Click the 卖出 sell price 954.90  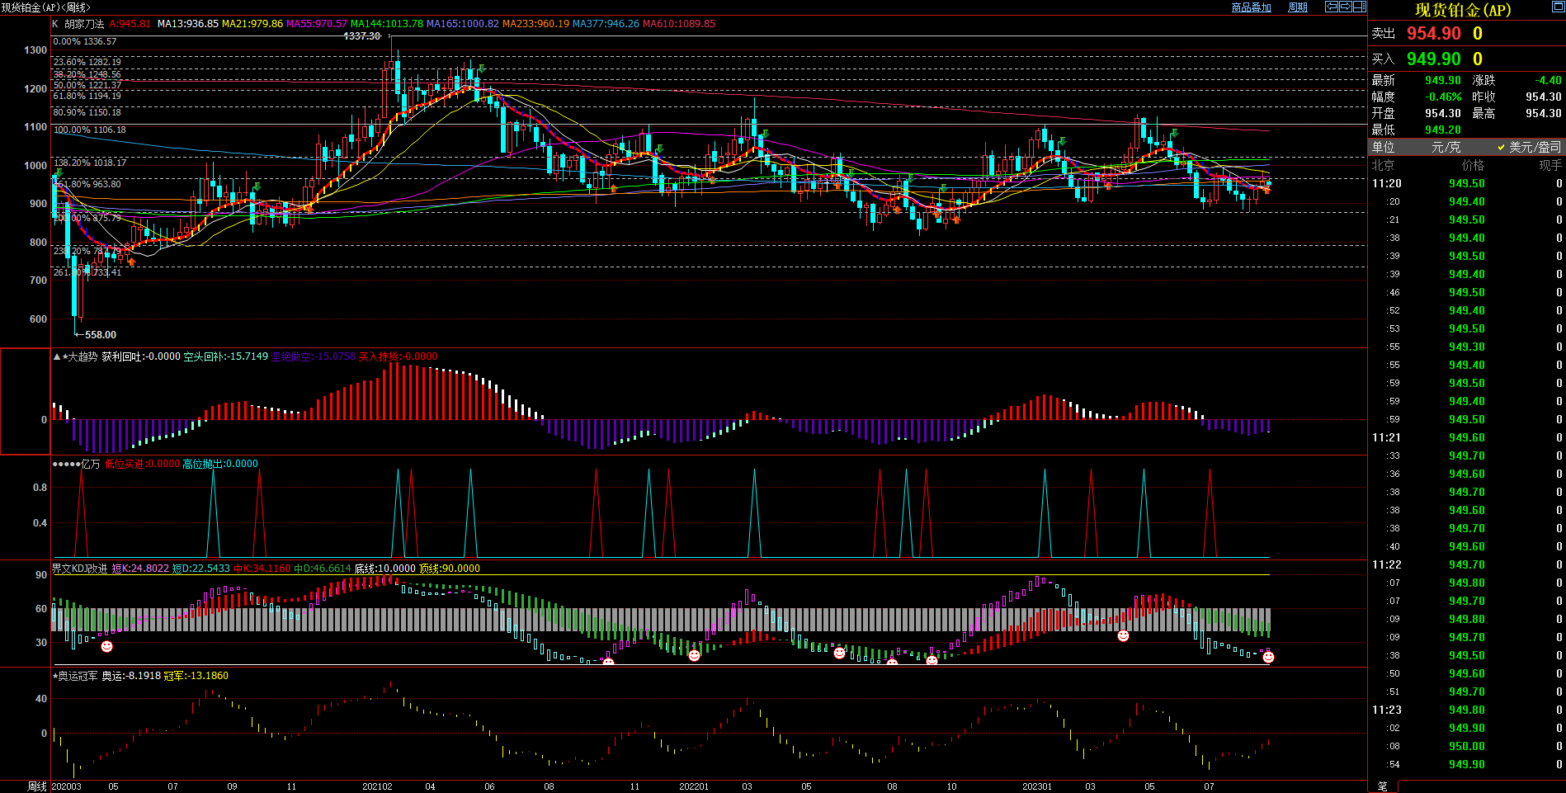tap(1433, 34)
